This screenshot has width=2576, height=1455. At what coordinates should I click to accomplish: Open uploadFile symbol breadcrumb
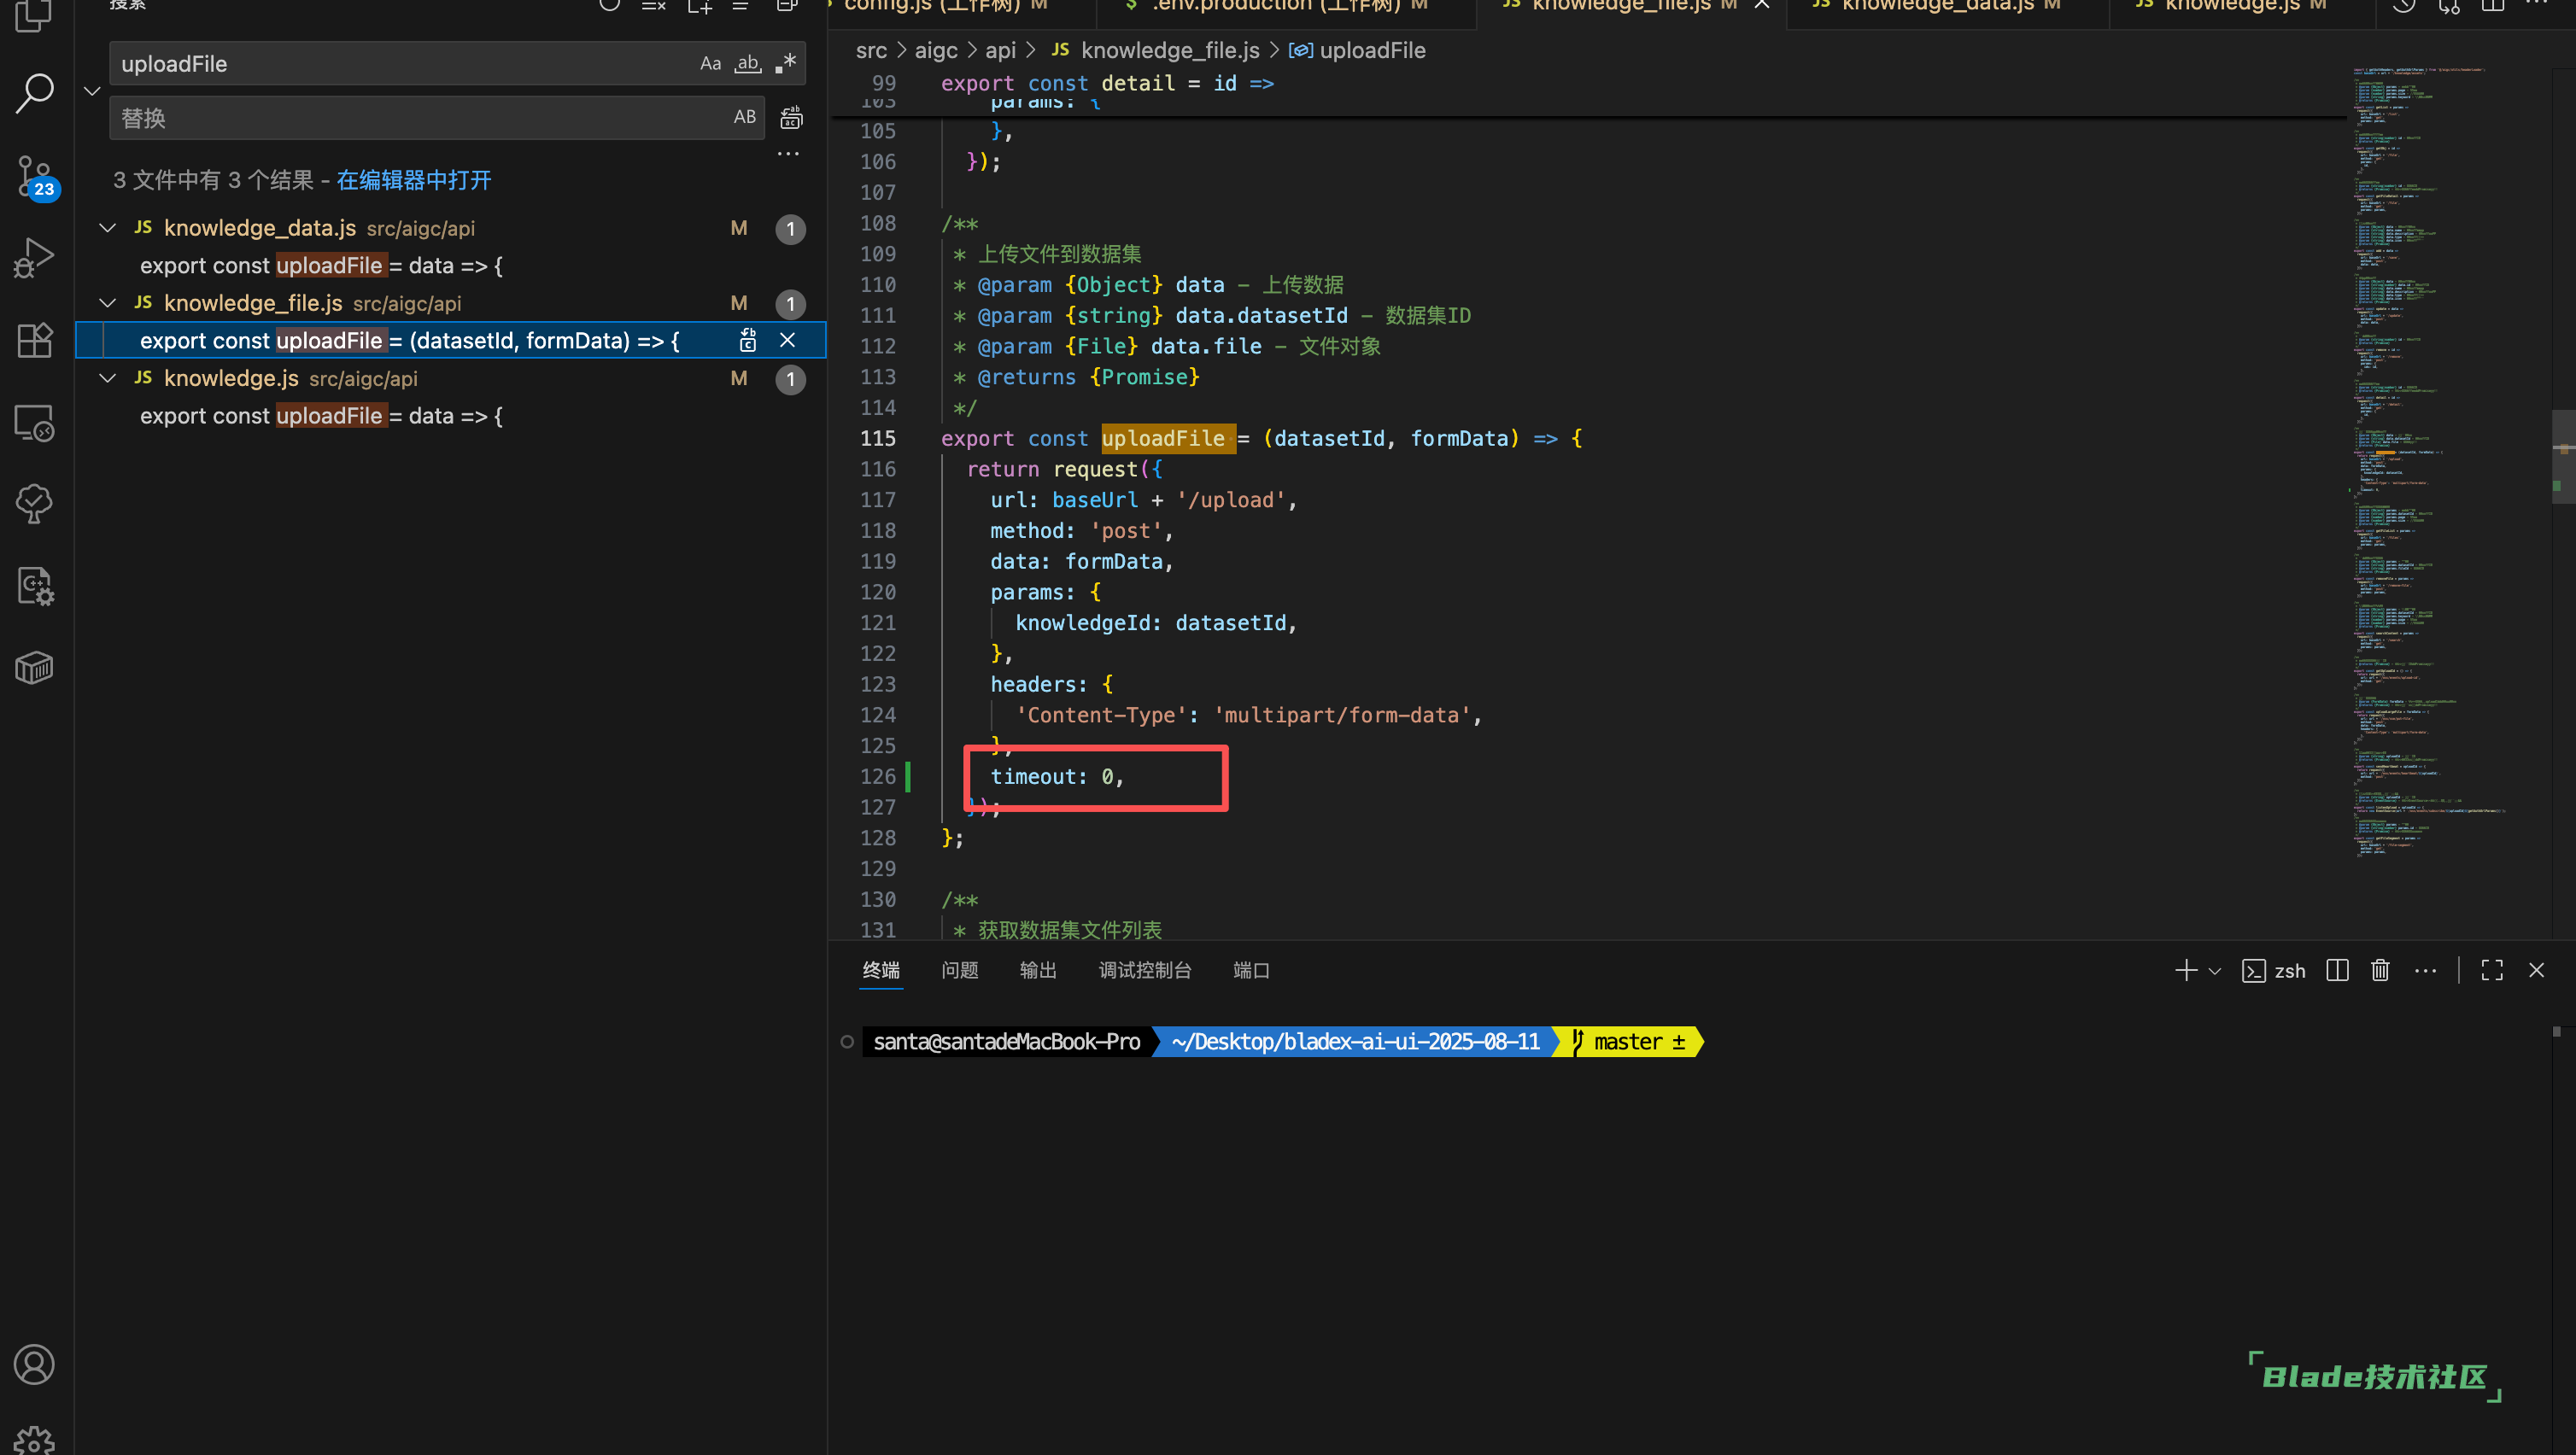pos(1357,50)
